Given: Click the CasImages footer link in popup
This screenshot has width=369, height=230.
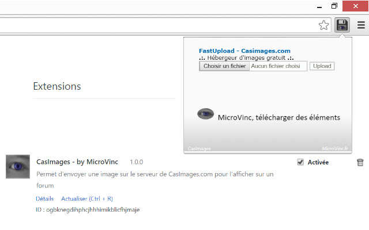Looking at the screenshot, I should tap(199, 148).
